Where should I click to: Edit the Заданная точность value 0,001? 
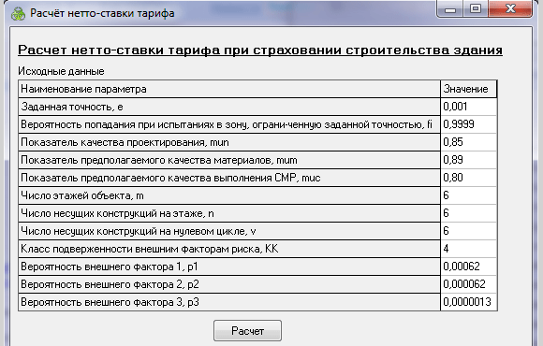point(468,107)
